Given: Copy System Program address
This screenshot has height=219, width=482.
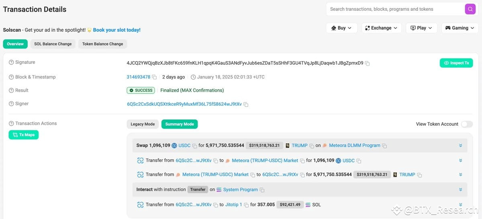Looking at the screenshot, I should point(262,190).
